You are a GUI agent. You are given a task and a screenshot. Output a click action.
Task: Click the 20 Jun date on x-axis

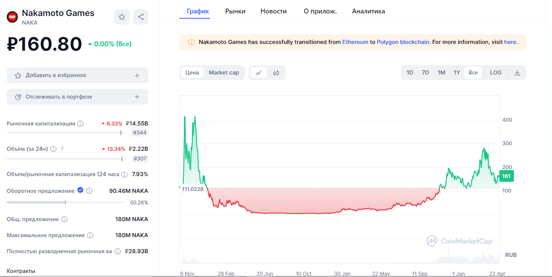265,274
